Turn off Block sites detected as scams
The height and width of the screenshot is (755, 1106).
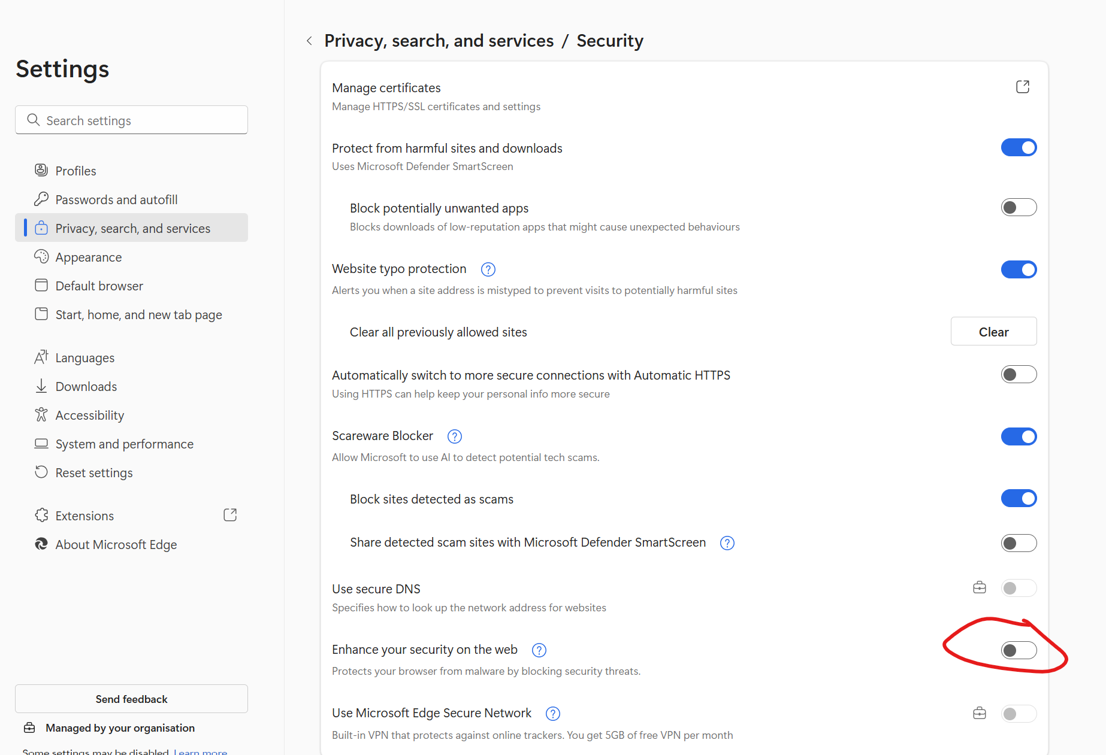(x=1019, y=498)
